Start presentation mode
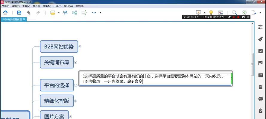This screenshot has height=119, width=266. tap(198, 12)
